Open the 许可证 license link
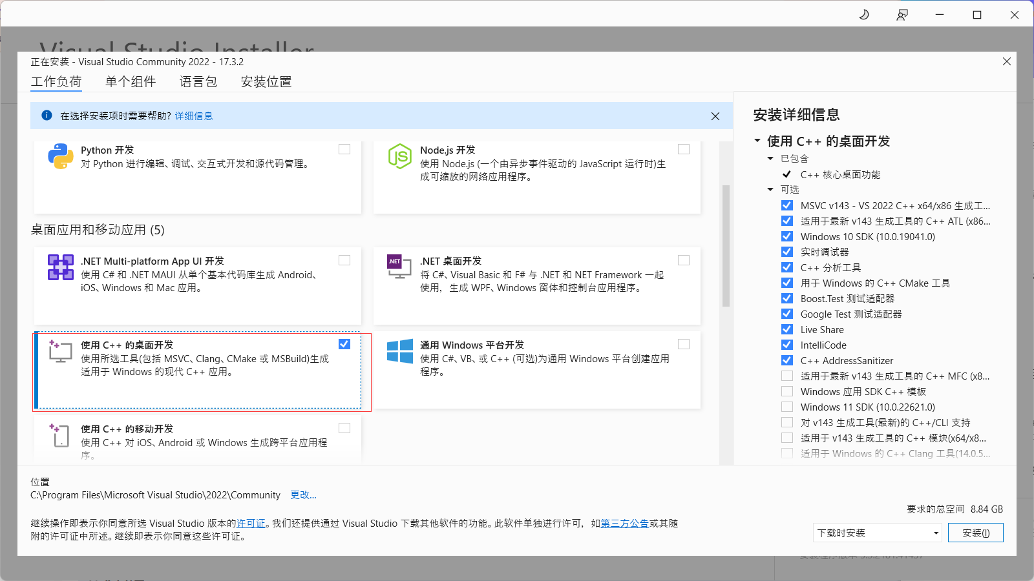The image size is (1034, 581). click(x=251, y=524)
